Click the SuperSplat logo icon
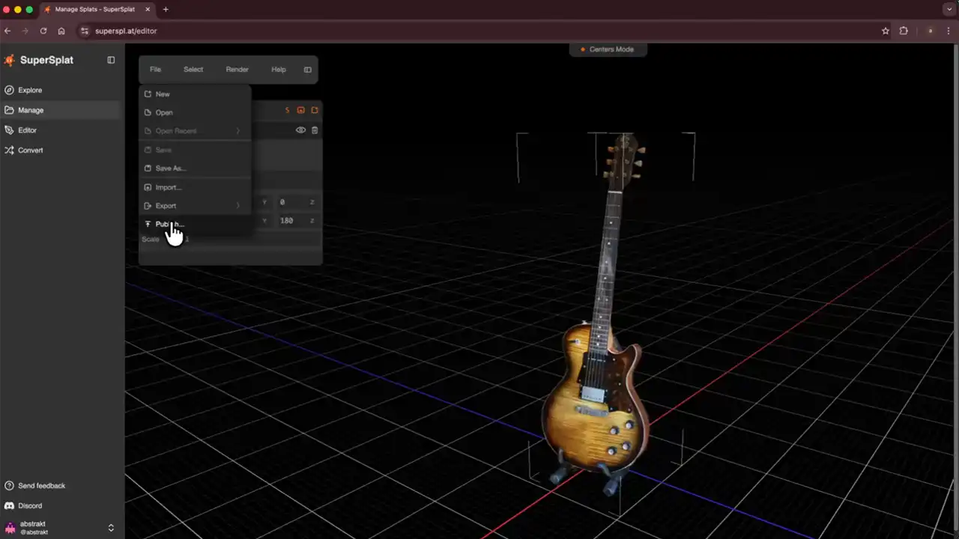959x539 pixels. click(x=10, y=60)
